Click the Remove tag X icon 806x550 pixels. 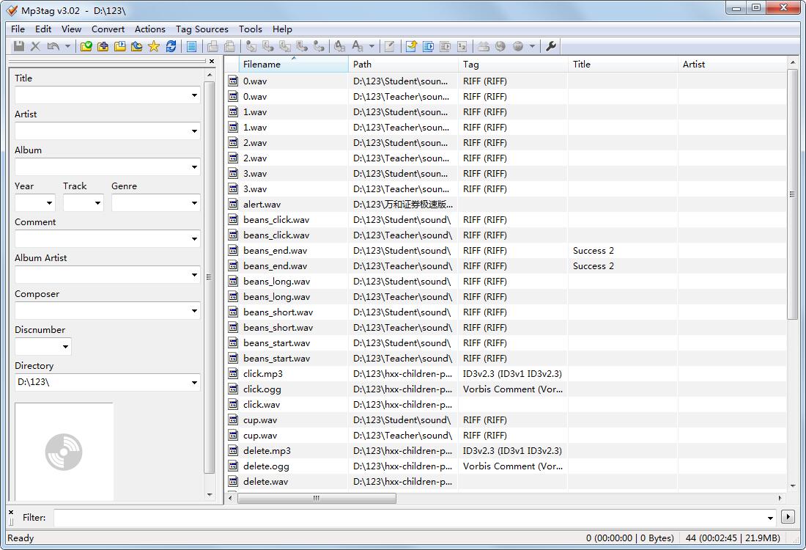35,46
